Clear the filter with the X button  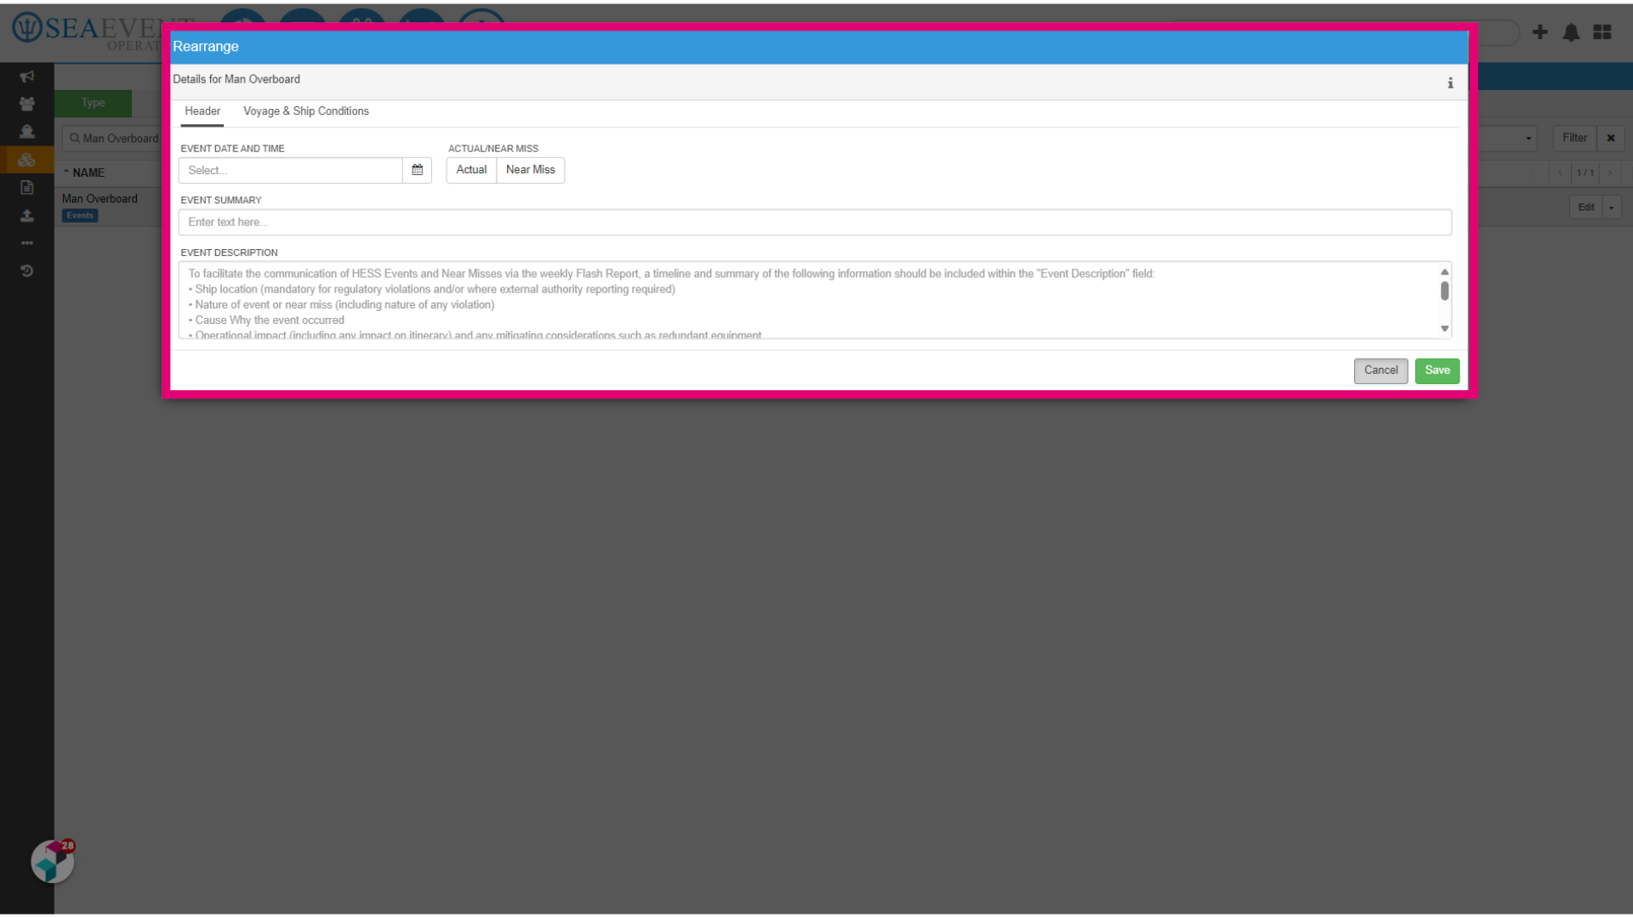pos(1610,138)
